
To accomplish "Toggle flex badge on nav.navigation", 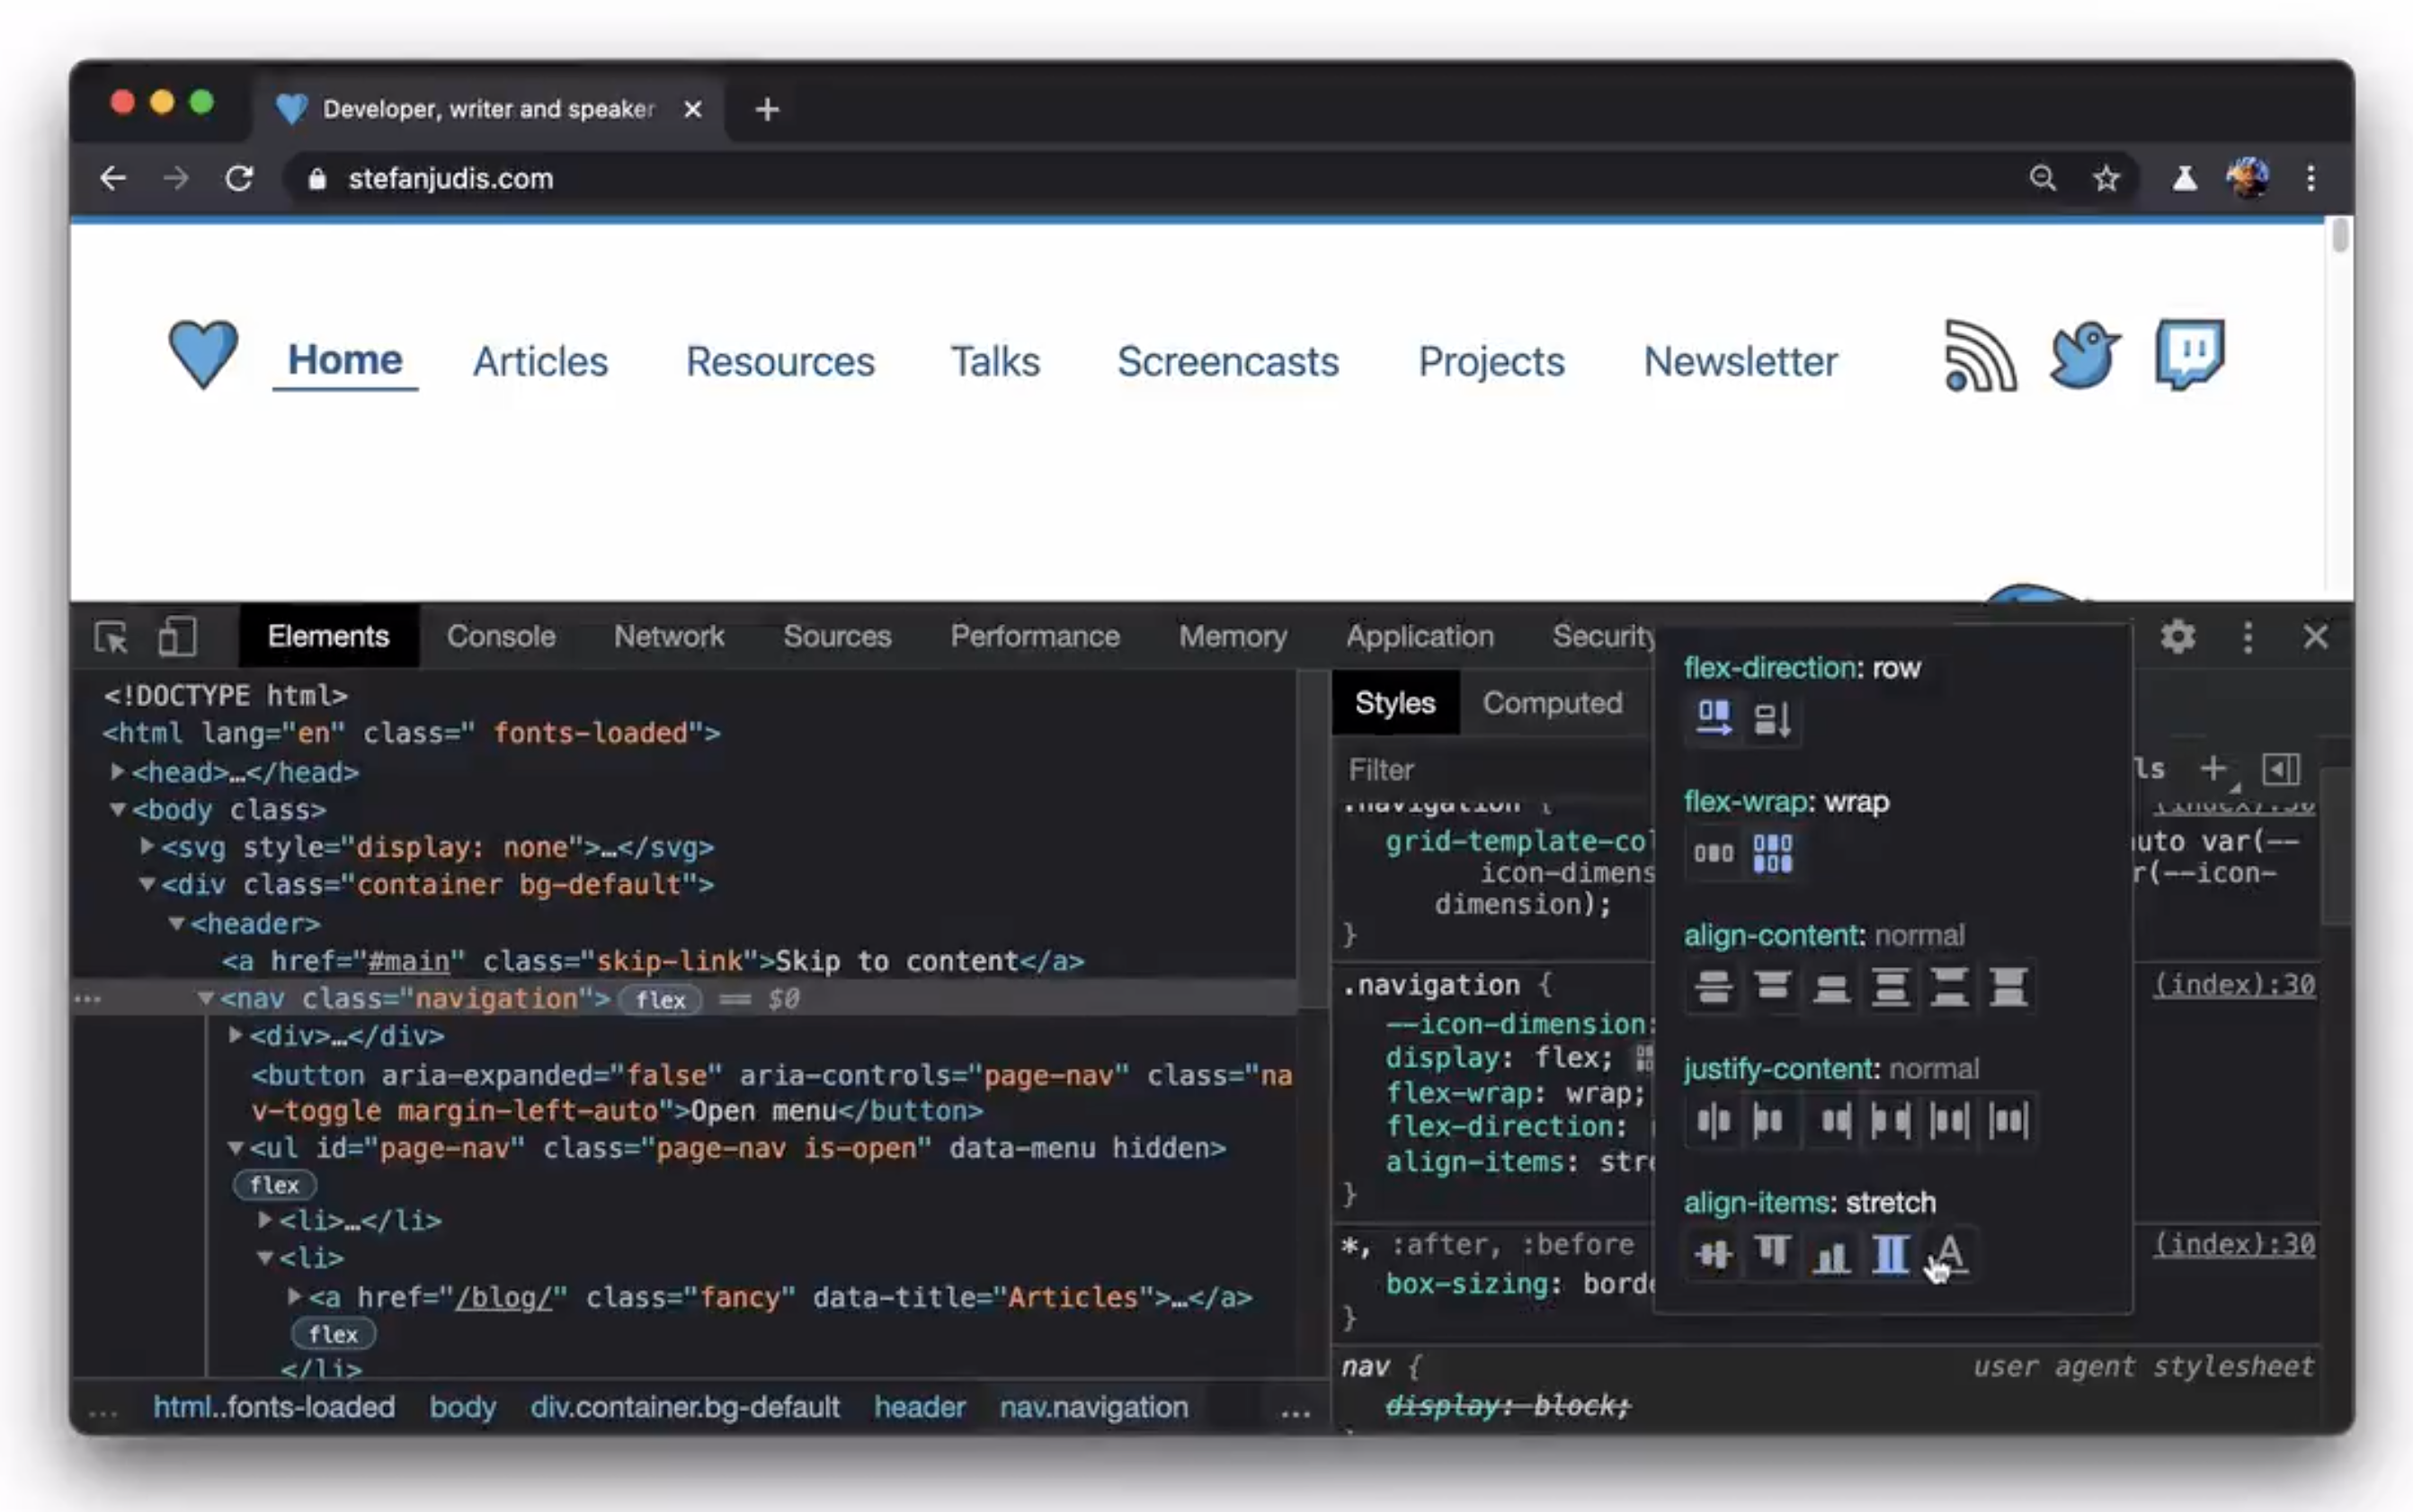I will (660, 999).
